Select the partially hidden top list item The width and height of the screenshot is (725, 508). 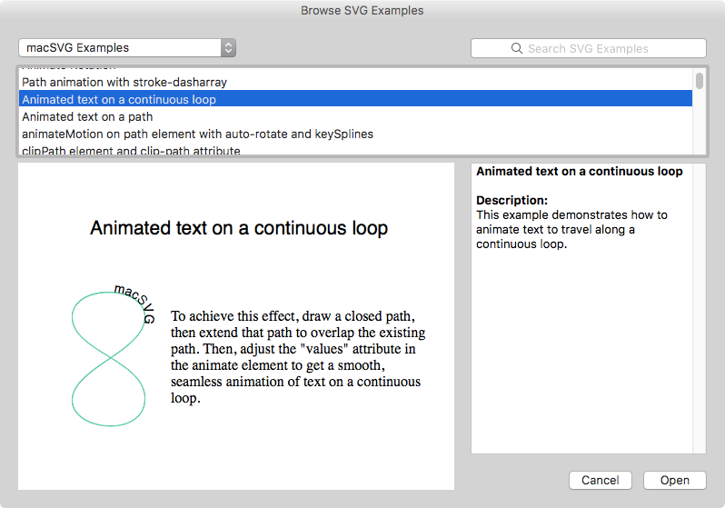pos(69,68)
